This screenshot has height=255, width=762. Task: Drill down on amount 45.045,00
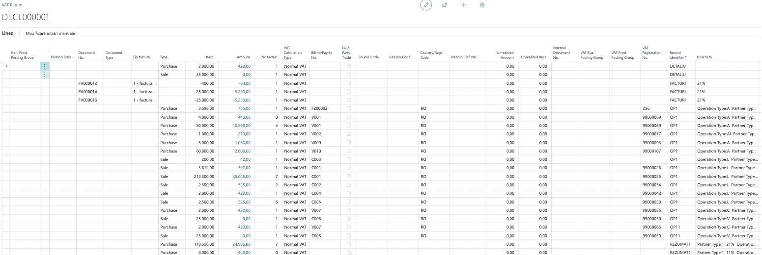coord(242,176)
